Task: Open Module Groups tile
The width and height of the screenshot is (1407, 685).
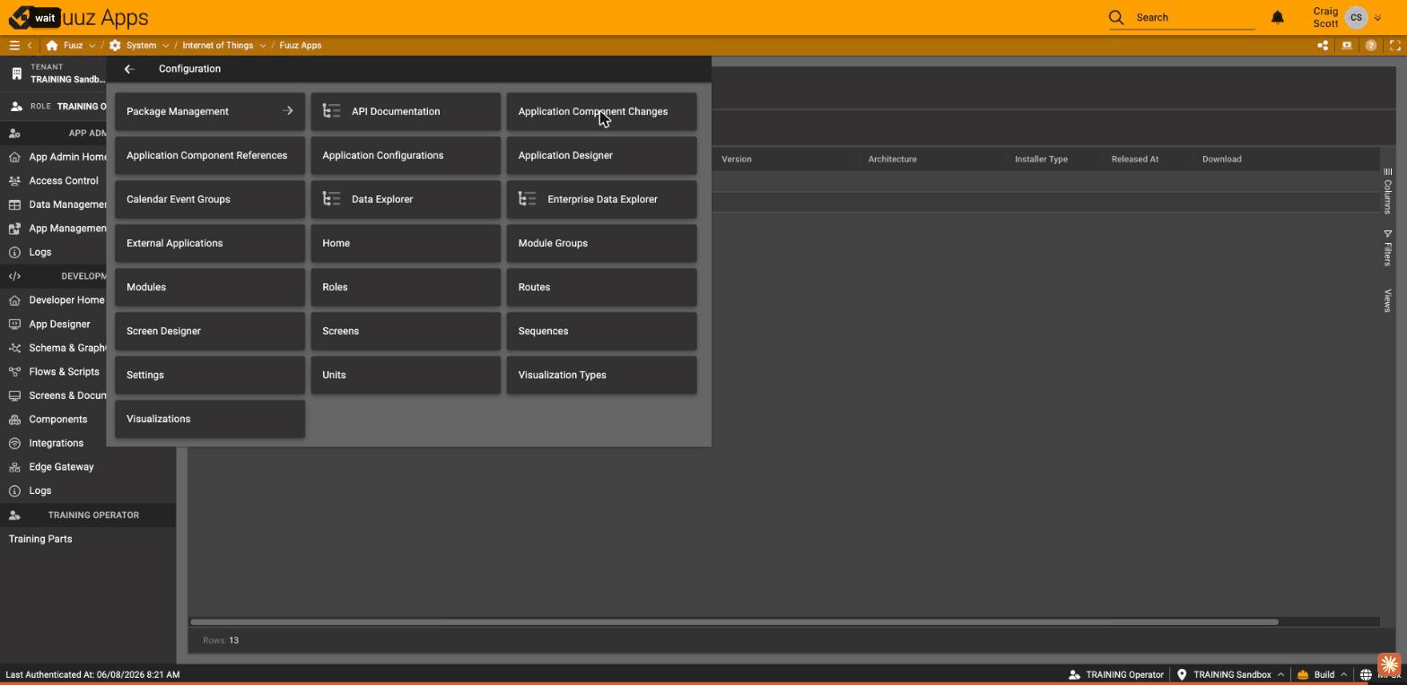Action: pos(601,243)
